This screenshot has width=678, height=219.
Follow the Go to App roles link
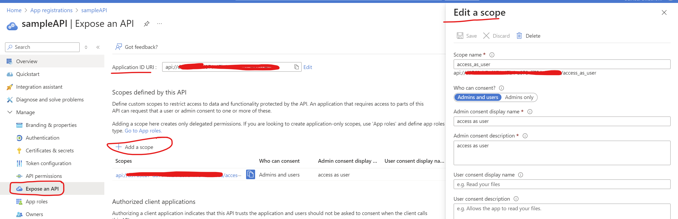143,131
